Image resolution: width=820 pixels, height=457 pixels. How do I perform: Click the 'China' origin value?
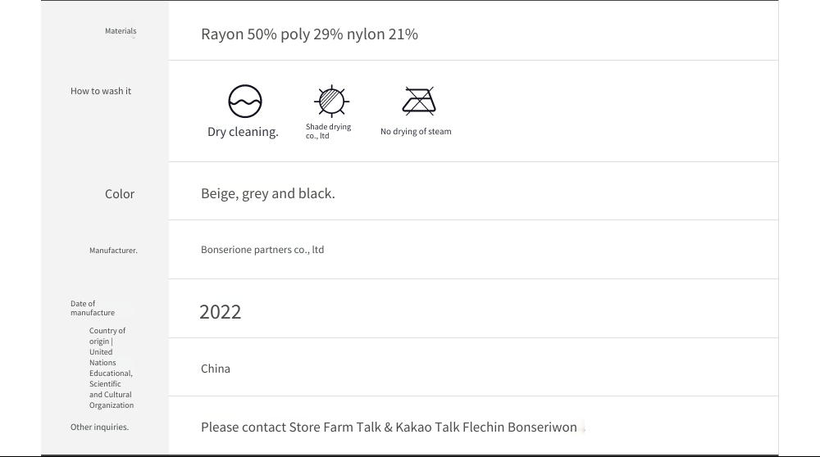216,369
